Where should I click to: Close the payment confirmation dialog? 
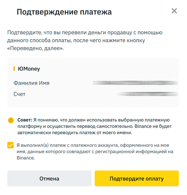pos(174,11)
